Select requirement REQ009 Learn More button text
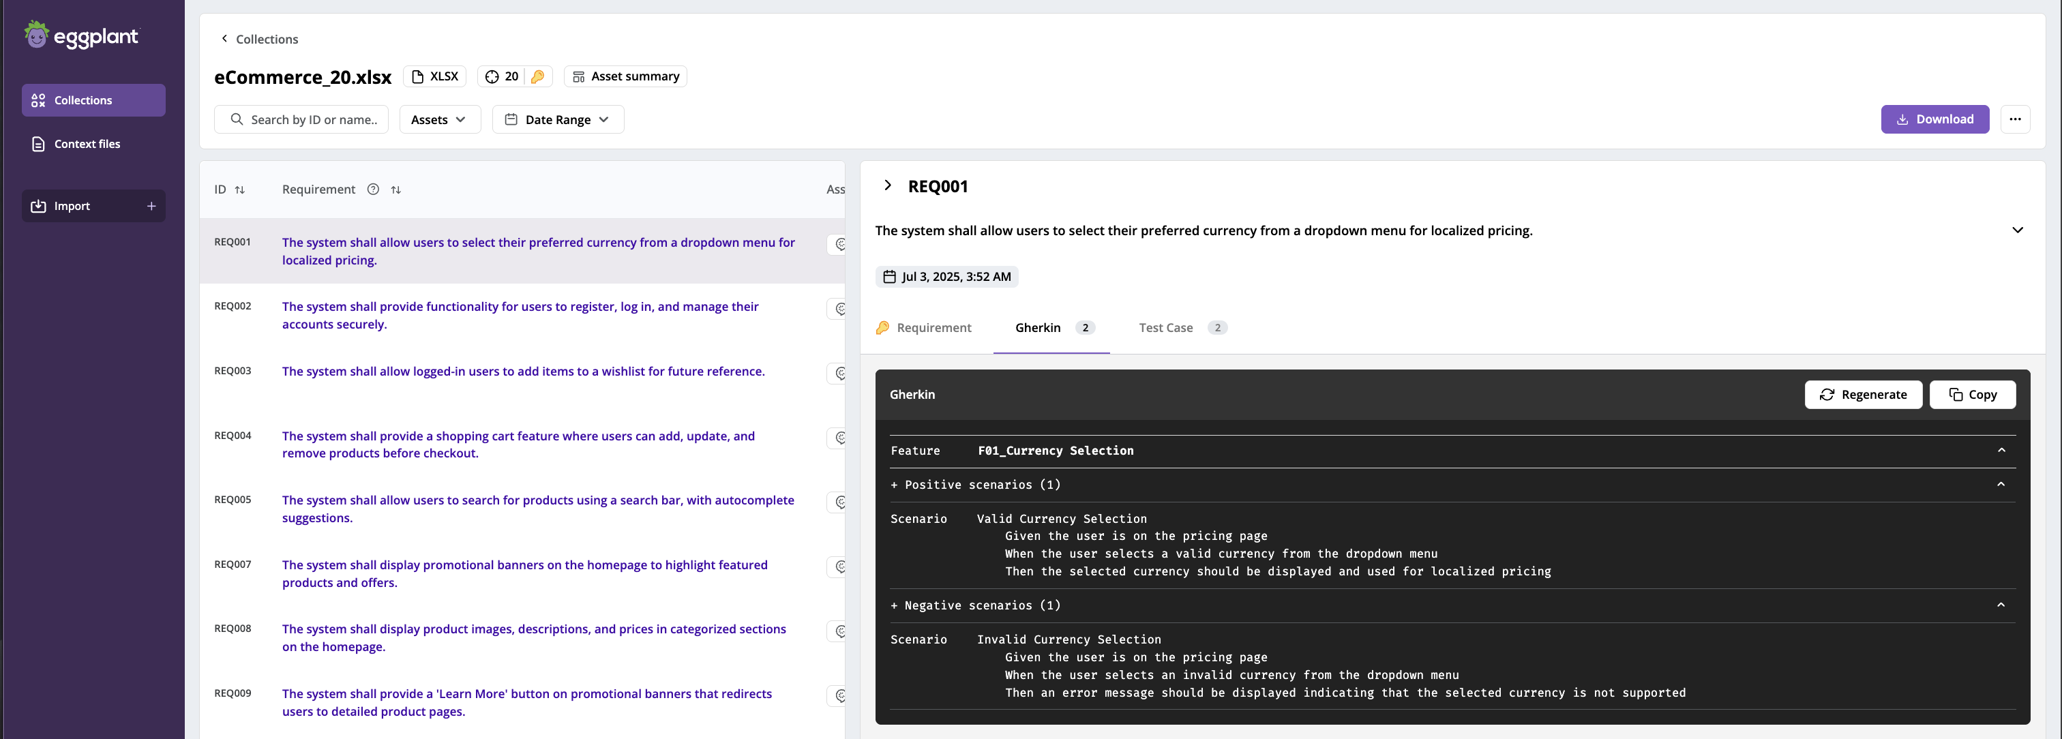The height and width of the screenshot is (739, 2062). point(526,702)
